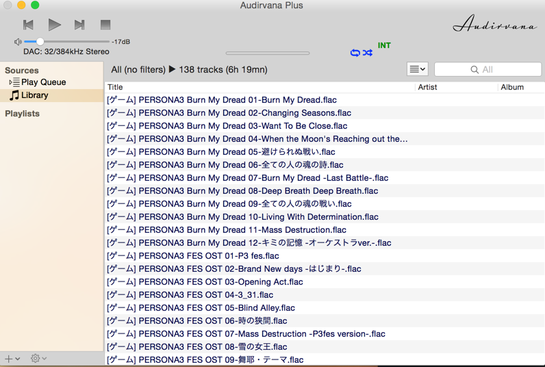Screen dimensions: 545x367
Task: Click the previous track button
Action: click(x=28, y=25)
